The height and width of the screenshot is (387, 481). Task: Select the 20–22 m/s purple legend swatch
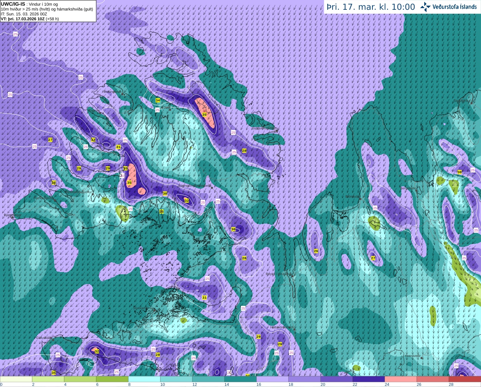[337, 379]
